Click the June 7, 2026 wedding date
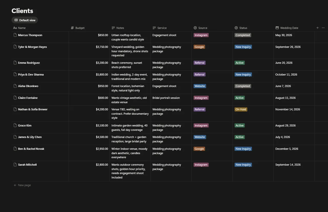The height and width of the screenshot is (212, 328). (x=283, y=86)
